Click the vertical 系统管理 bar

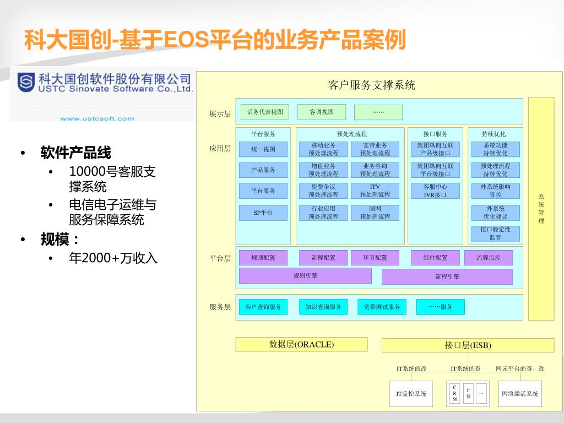point(541,209)
